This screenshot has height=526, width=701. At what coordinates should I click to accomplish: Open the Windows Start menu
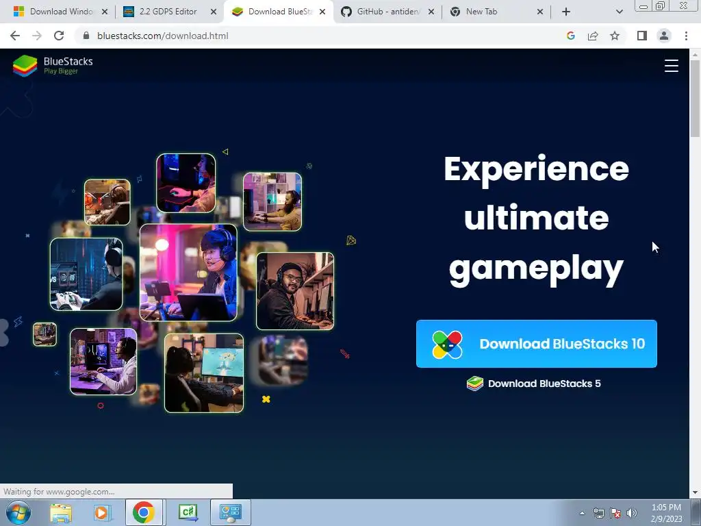point(18,512)
